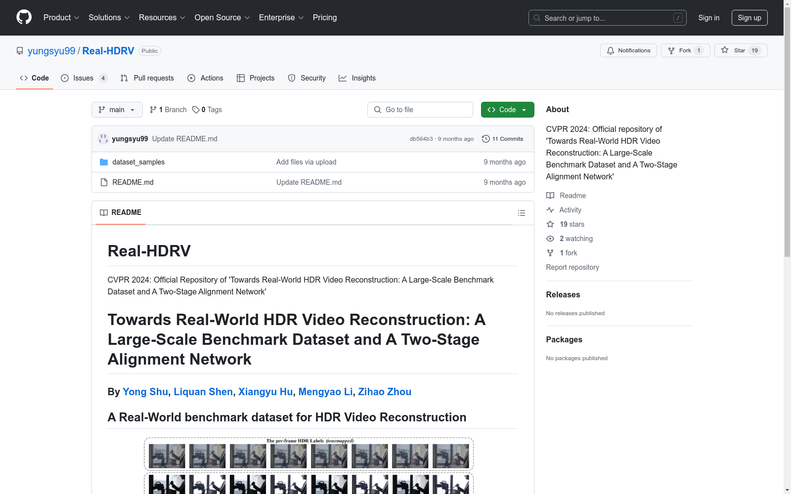Click the Go to file input
The width and height of the screenshot is (791, 494).
[420, 110]
